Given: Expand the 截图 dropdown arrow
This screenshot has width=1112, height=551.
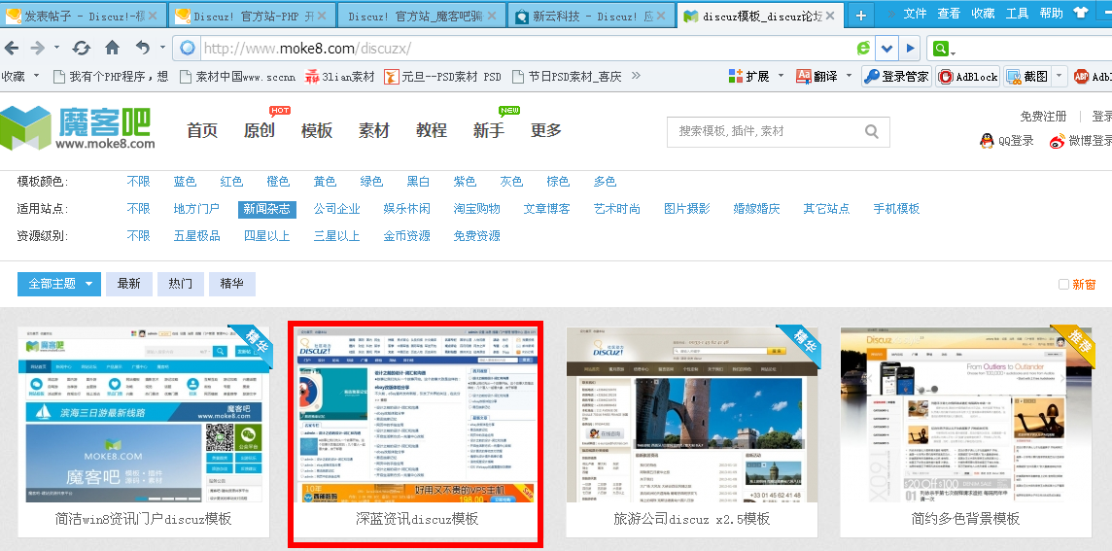Looking at the screenshot, I should [1060, 77].
